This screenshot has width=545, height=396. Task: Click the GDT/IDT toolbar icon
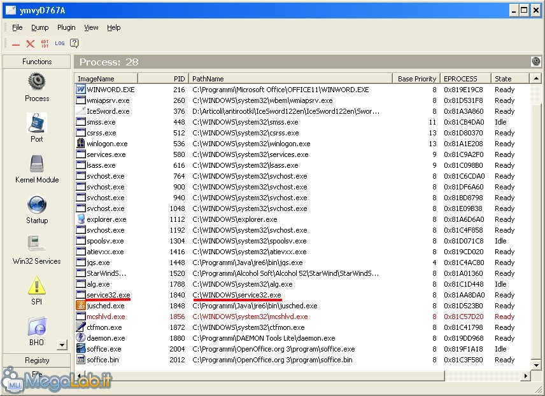(x=45, y=44)
